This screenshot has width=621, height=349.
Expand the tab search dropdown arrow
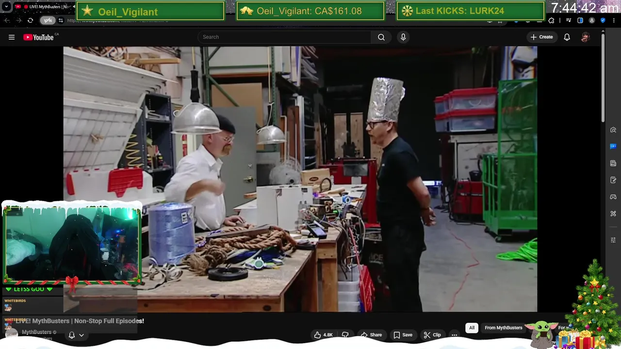pyautogui.click(x=6, y=7)
